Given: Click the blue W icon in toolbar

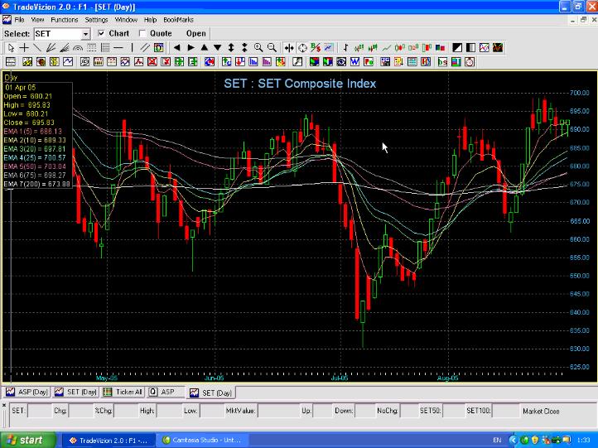Looking at the screenshot, I should coord(354,62).
